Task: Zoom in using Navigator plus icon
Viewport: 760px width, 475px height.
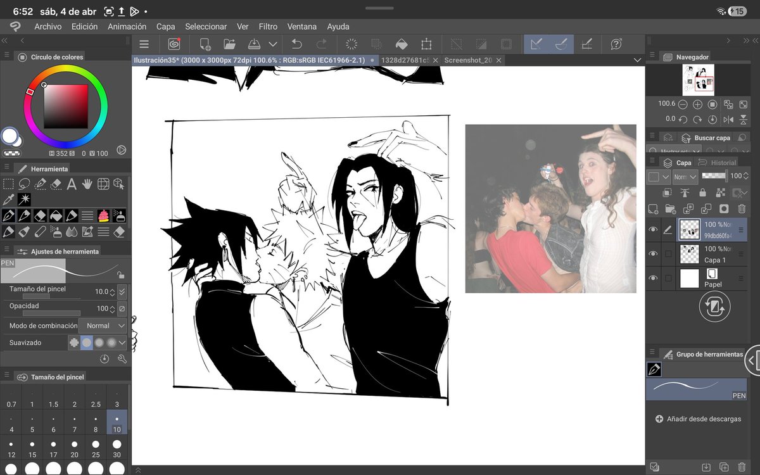Action: (x=697, y=104)
